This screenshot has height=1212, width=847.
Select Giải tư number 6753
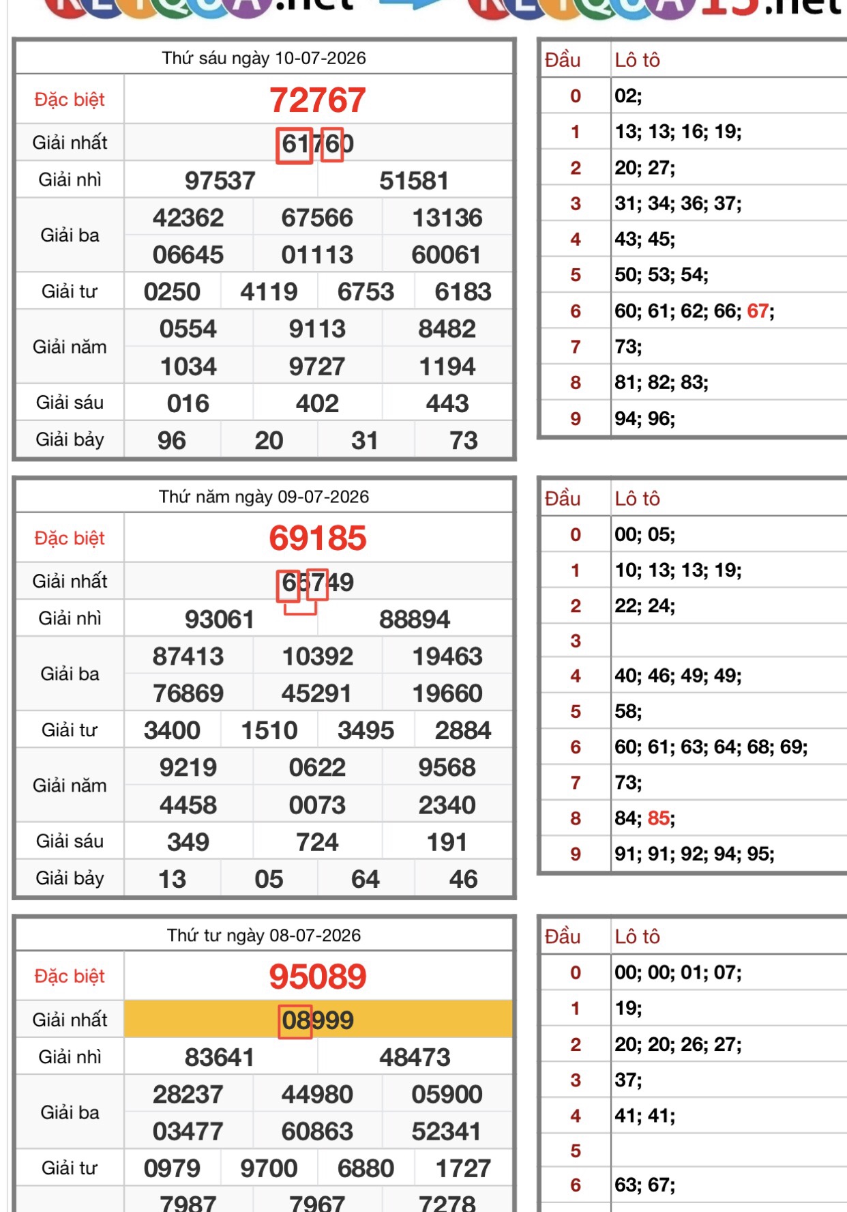[366, 292]
